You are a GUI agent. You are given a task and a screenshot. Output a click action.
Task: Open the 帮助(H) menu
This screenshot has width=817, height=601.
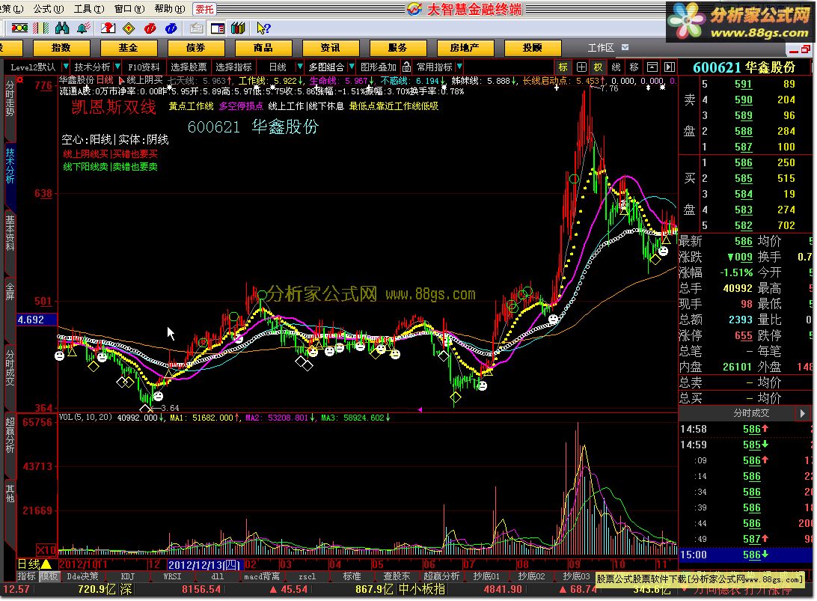[x=170, y=9]
